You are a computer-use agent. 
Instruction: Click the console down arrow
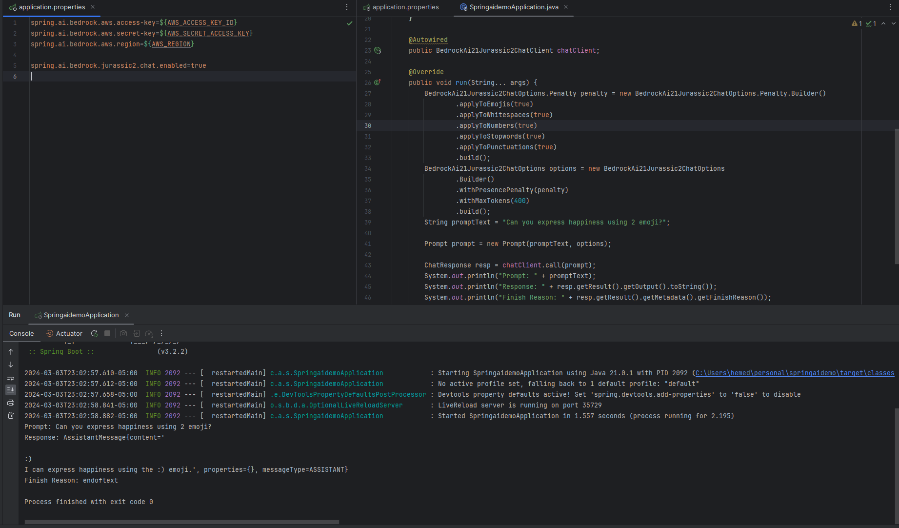click(11, 365)
